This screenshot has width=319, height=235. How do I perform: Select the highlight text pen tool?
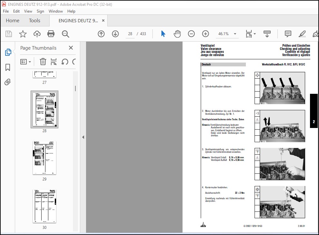(302, 34)
